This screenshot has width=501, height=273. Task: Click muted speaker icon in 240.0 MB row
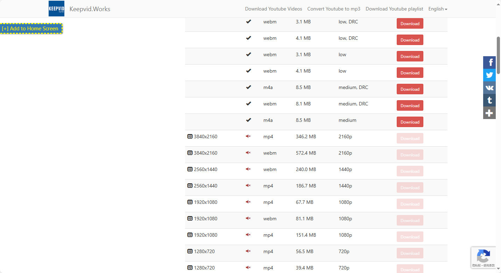(x=248, y=169)
